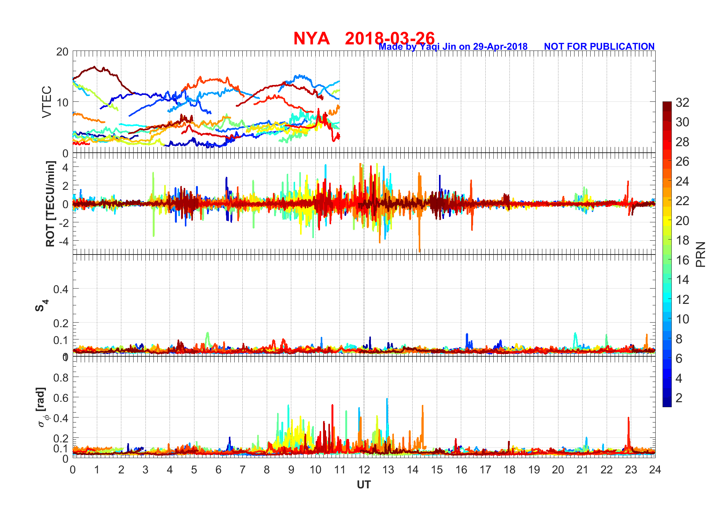Click the sigma phi tick label 0.8
This screenshot has height=509, width=728.
pos(61,377)
